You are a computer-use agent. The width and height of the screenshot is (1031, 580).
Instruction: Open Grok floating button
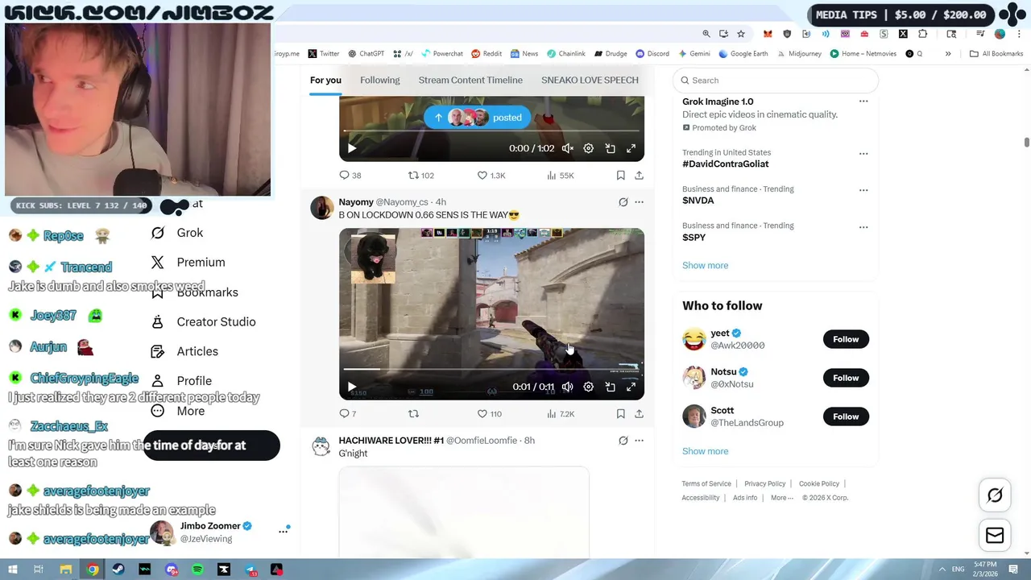click(x=995, y=495)
